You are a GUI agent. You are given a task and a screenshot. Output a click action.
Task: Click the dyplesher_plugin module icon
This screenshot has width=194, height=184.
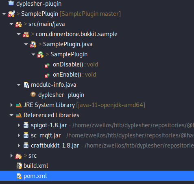coord(33,94)
